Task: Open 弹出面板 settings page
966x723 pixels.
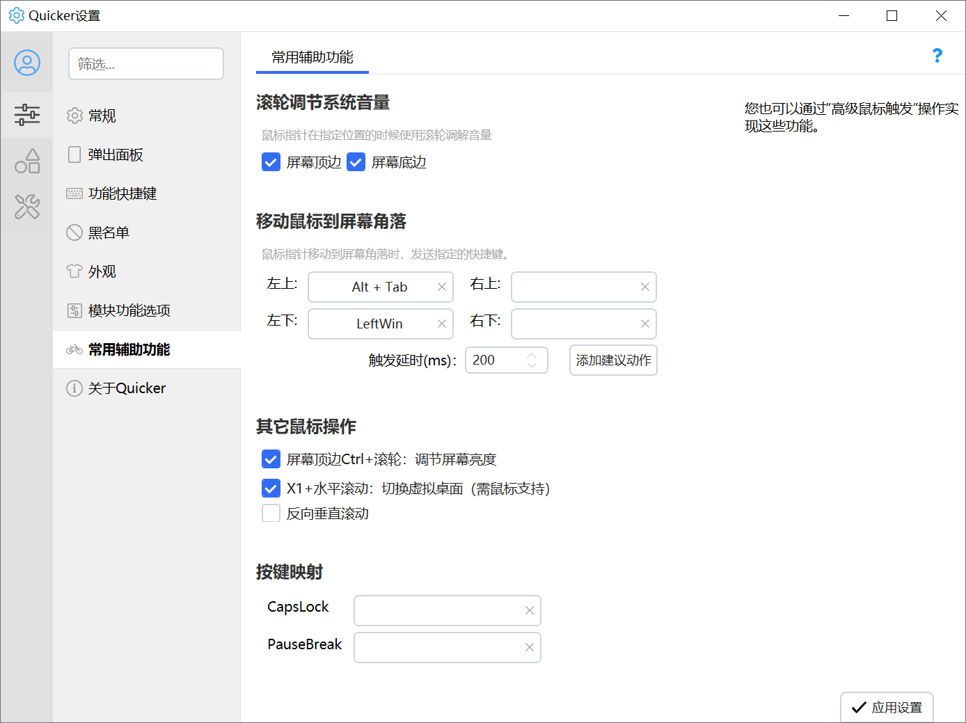Action: pos(147,154)
